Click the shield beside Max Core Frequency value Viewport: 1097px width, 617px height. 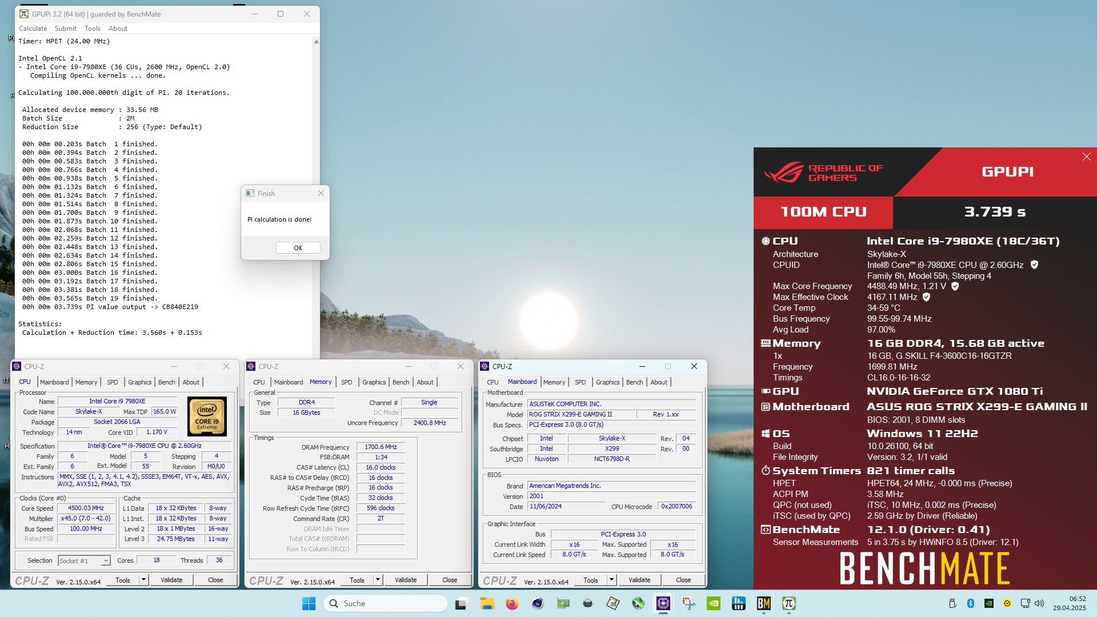click(955, 286)
